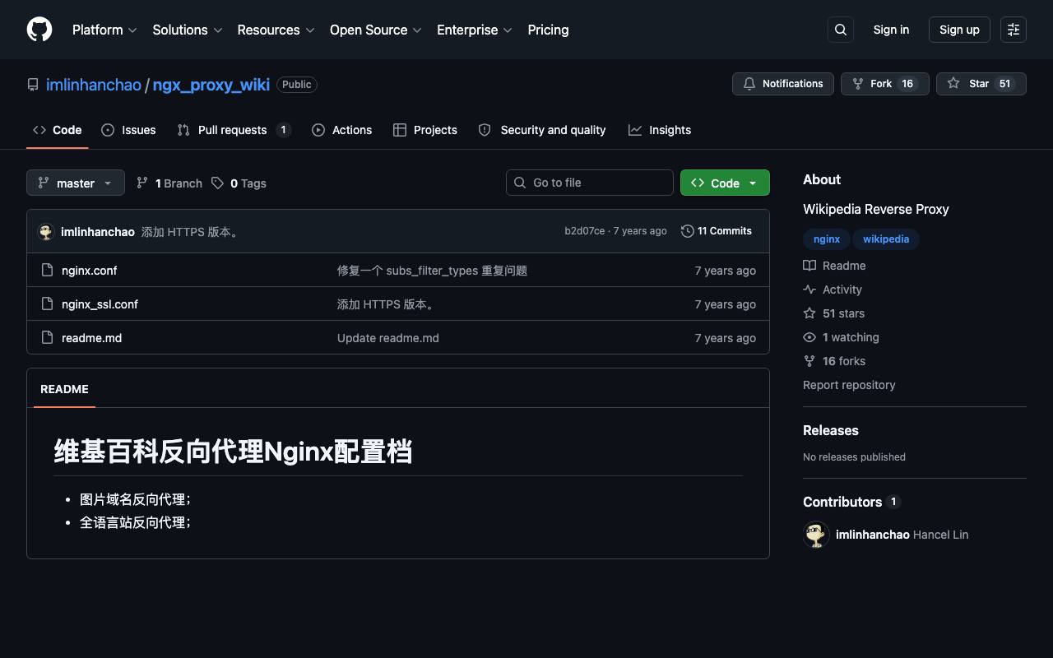The width and height of the screenshot is (1053, 658).
Task: Open the Open Source dropdown
Action: pos(376,30)
